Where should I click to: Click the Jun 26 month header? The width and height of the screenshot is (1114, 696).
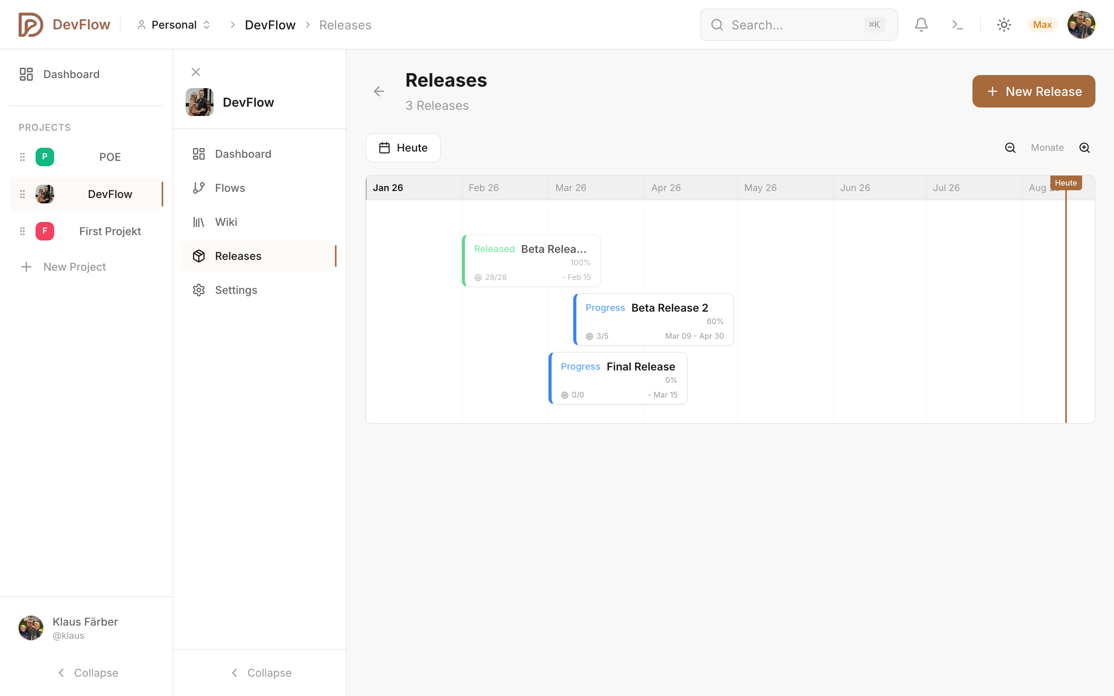click(880, 188)
